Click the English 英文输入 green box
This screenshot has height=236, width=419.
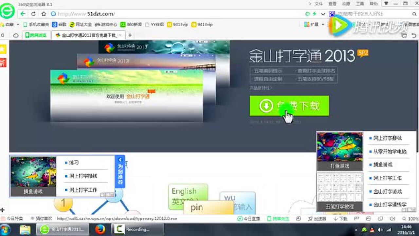tap(188, 196)
